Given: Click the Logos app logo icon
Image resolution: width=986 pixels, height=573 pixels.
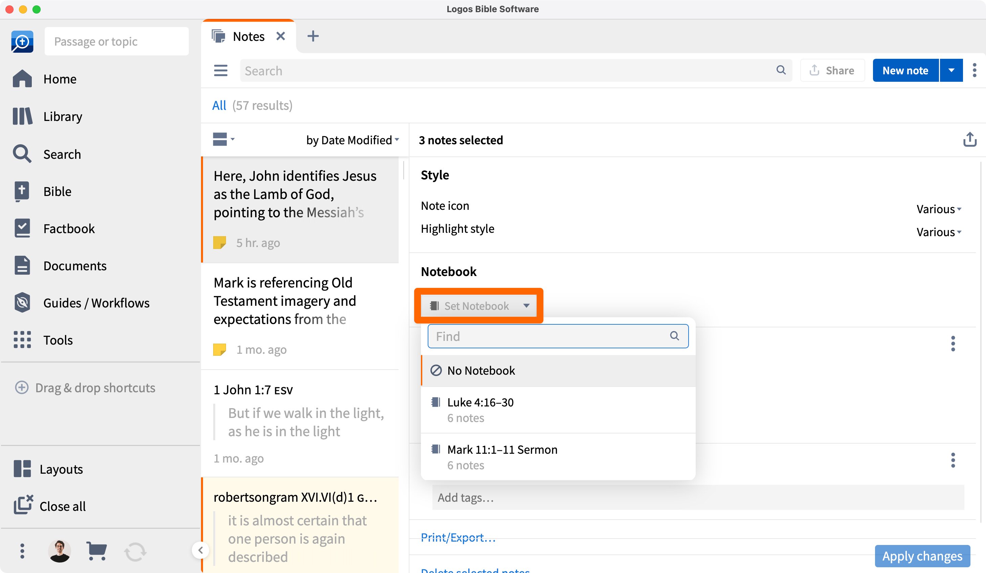Looking at the screenshot, I should (22, 42).
